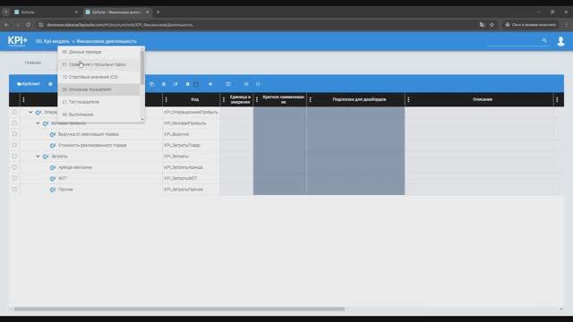Select '01. Сравнение с прошлым годом' entry
Viewport: 573px width, 322px height.
tap(98, 64)
